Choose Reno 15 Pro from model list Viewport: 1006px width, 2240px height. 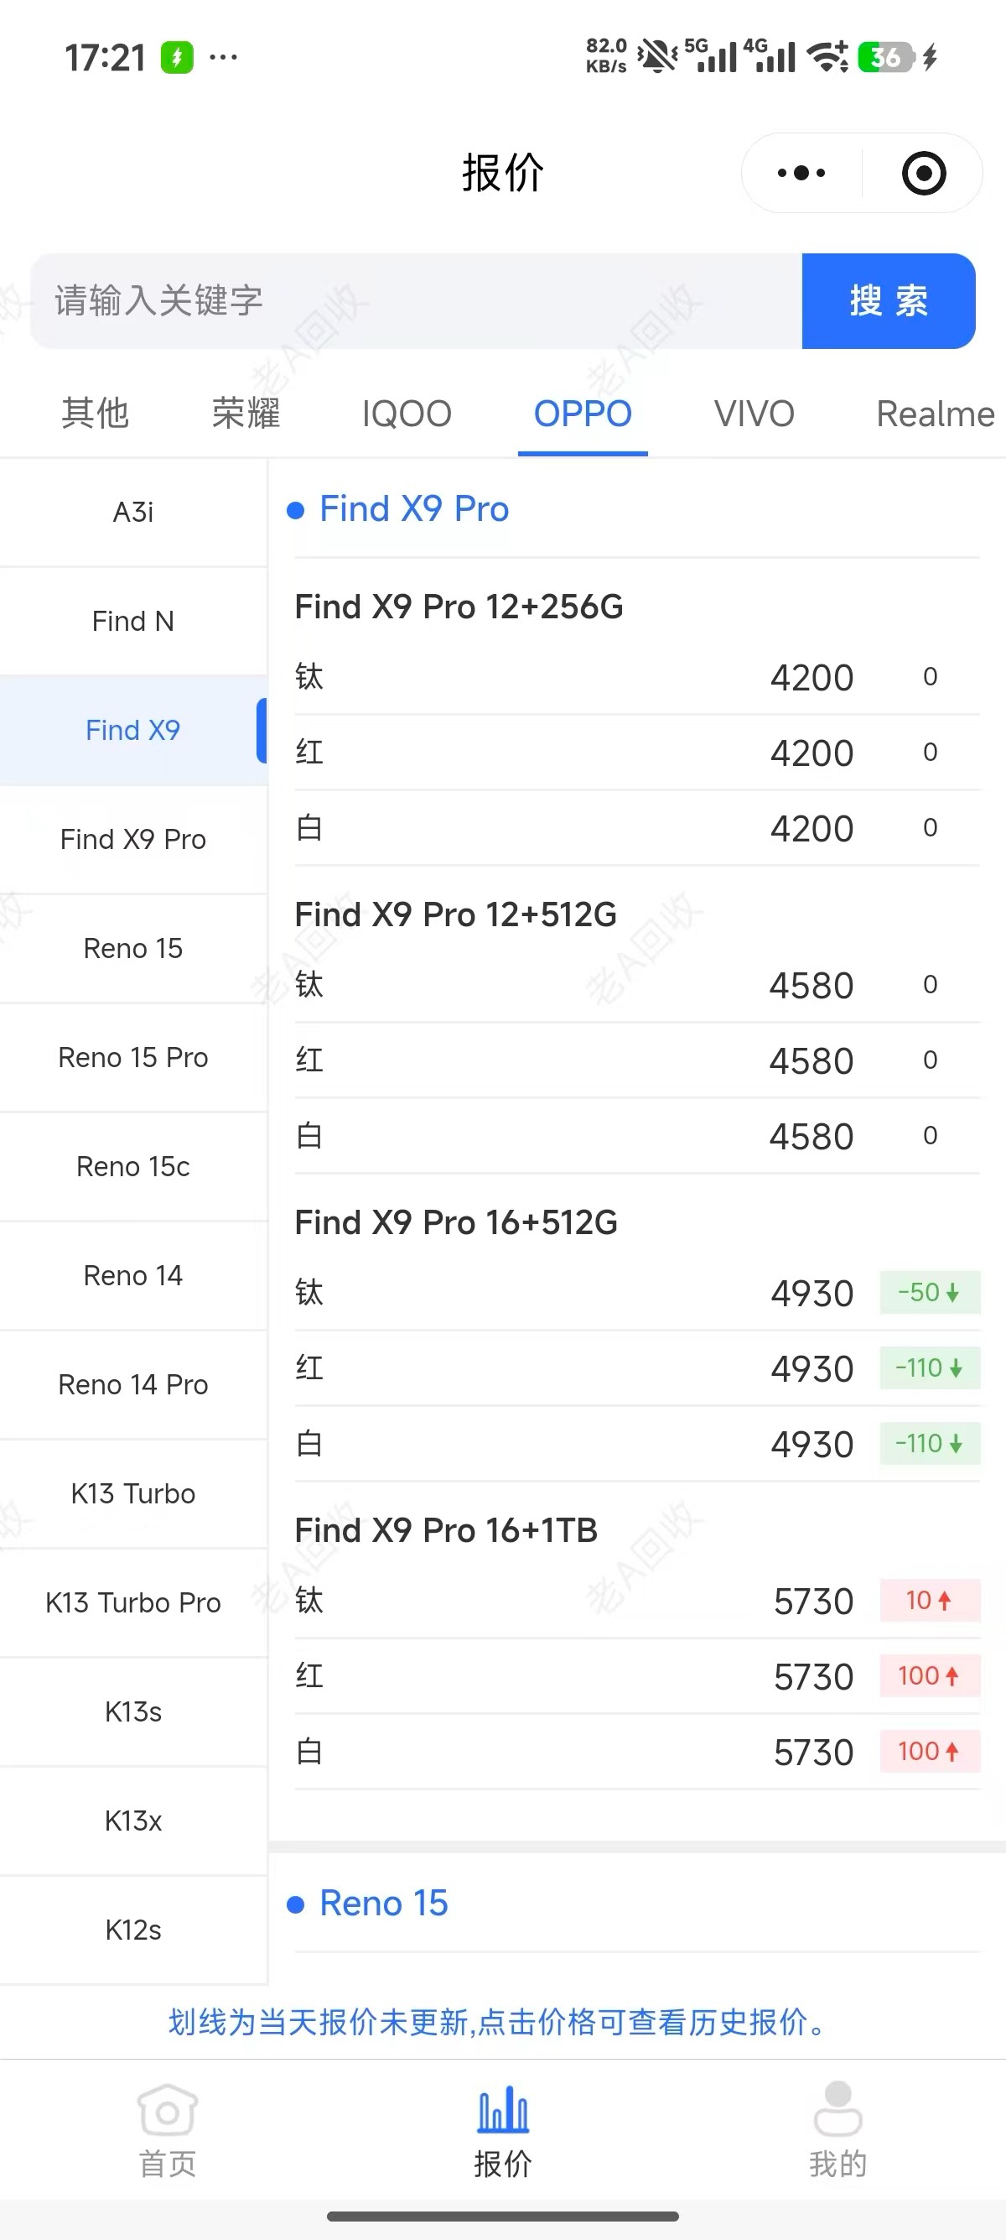(x=133, y=1057)
